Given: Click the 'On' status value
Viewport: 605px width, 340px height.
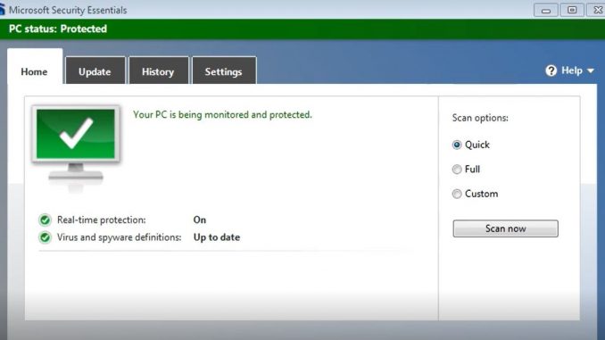Looking at the screenshot, I should pyautogui.click(x=200, y=220).
